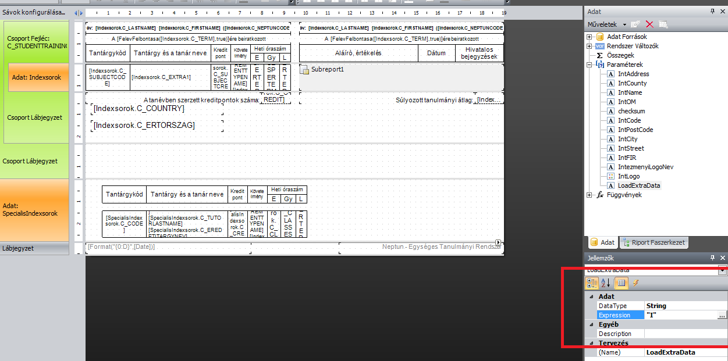
Task: Open the object selector dropdown in Jellemzők
Action: click(x=723, y=270)
